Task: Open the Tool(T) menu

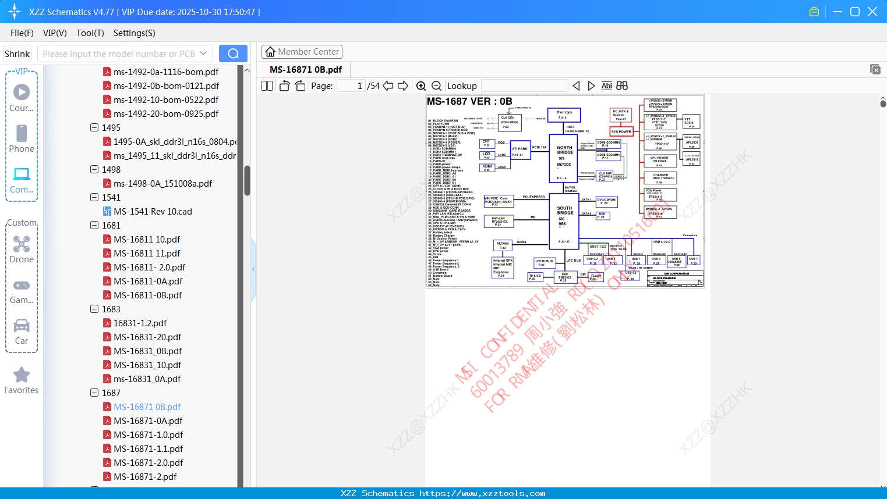Action: tap(90, 33)
